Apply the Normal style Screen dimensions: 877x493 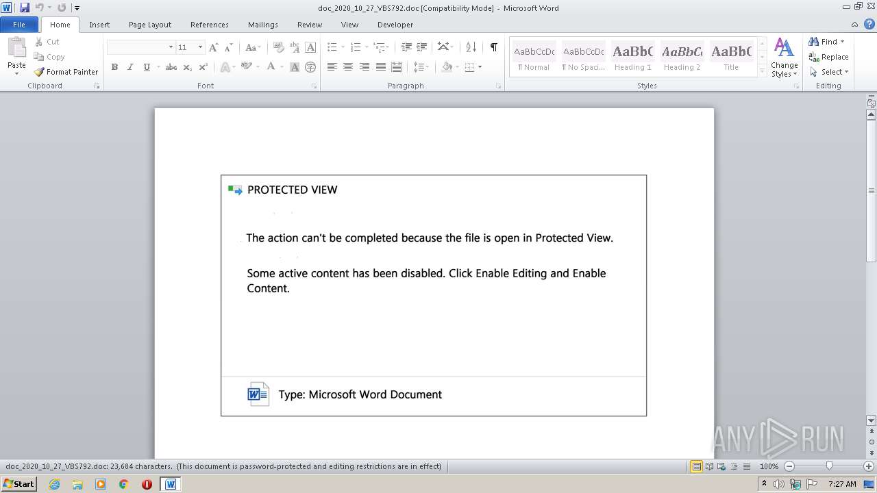click(534, 58)
